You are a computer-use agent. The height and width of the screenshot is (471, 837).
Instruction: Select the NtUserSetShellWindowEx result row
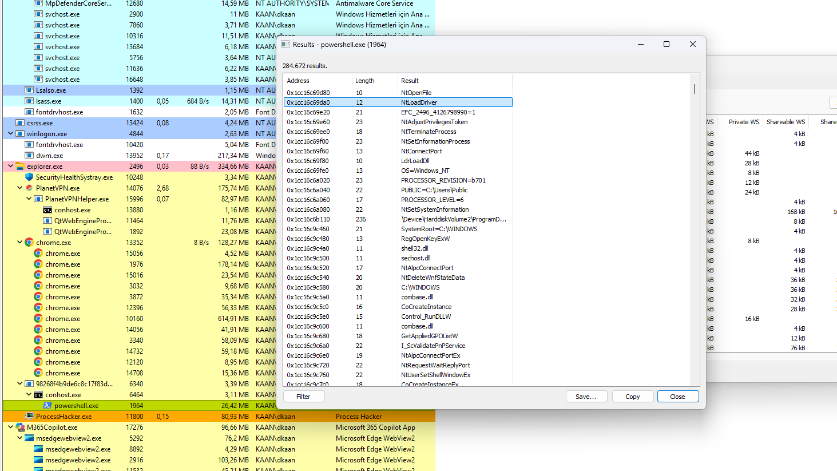(x=398, y=375)
